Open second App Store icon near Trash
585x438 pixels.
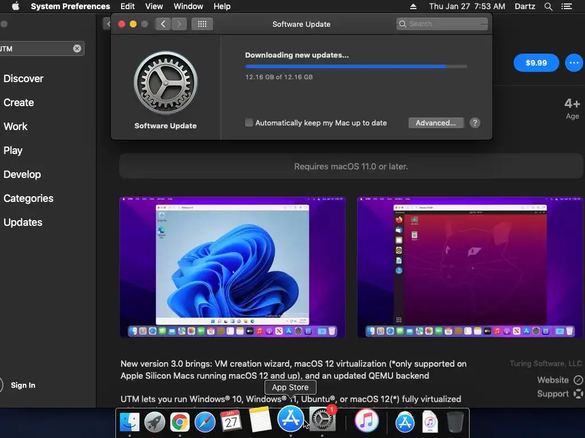pyautogui.click(x=405, y=422)
